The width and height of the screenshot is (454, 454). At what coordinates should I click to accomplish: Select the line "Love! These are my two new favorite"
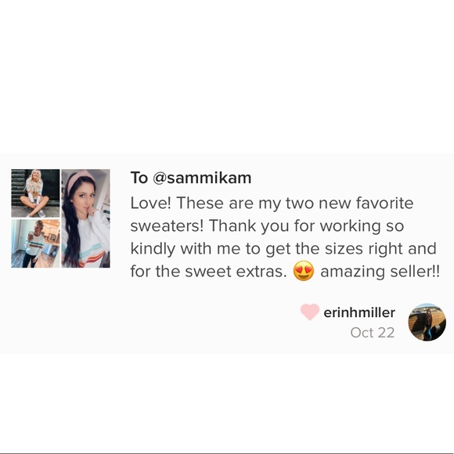coord(272,204)
